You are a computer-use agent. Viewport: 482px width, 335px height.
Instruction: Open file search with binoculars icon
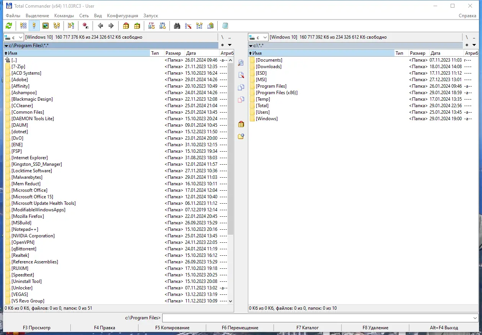tap(177, 26)
